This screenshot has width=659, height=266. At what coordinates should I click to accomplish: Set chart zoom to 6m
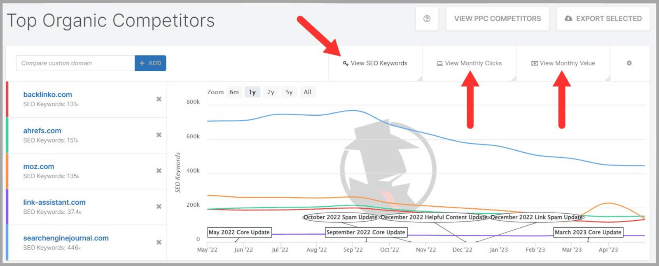coord(234,92)
